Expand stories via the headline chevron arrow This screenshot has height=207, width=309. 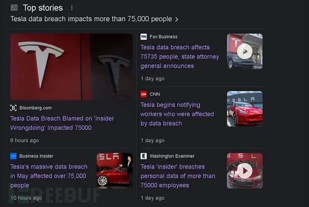[177, 20]
